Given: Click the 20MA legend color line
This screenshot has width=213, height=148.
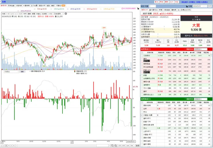Looking at the screenshot, I should 68,9.
